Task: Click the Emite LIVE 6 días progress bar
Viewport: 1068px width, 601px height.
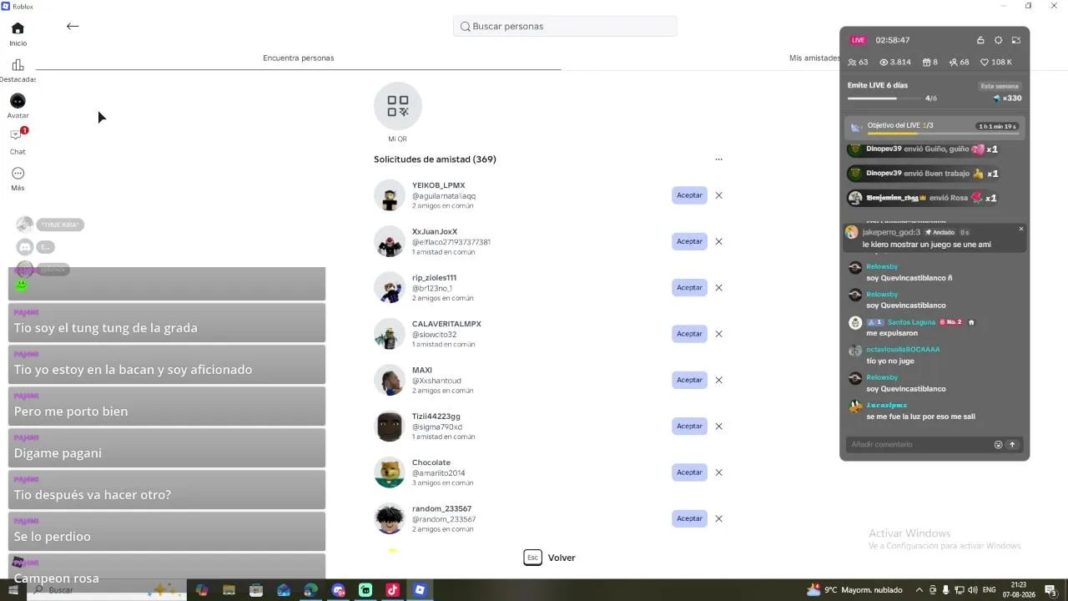Action: (x=884, y=98)
